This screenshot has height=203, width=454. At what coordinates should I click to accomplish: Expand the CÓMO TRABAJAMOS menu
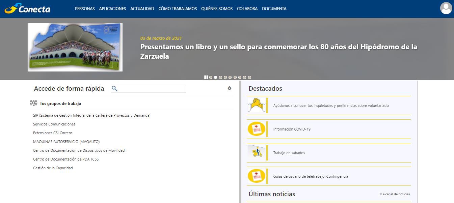click(178, 9)
